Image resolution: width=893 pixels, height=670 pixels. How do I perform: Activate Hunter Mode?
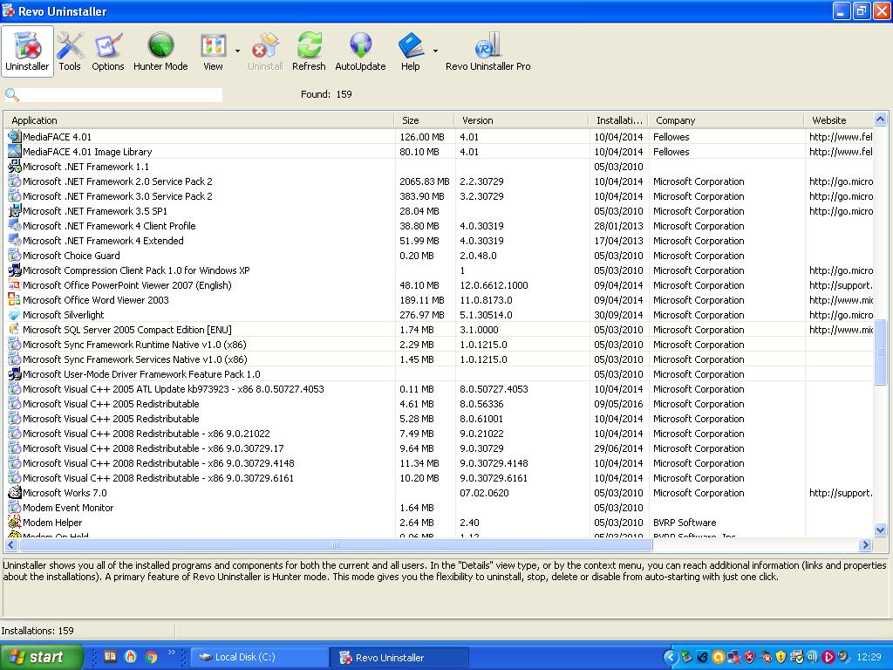point(160,51)
